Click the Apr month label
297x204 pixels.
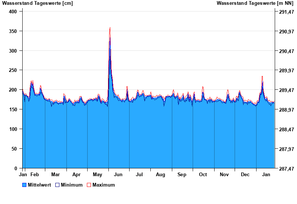(76, 175)
